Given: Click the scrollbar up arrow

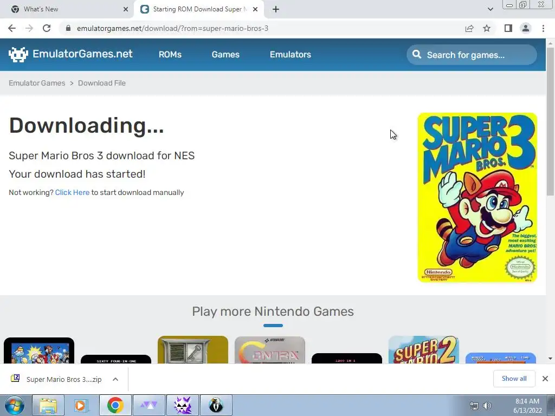Looking at the screenshot, I should (x=550, y=43).
